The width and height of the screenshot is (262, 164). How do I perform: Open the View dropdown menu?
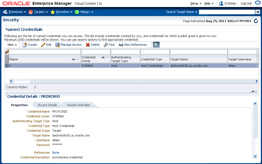click(12, 45)
